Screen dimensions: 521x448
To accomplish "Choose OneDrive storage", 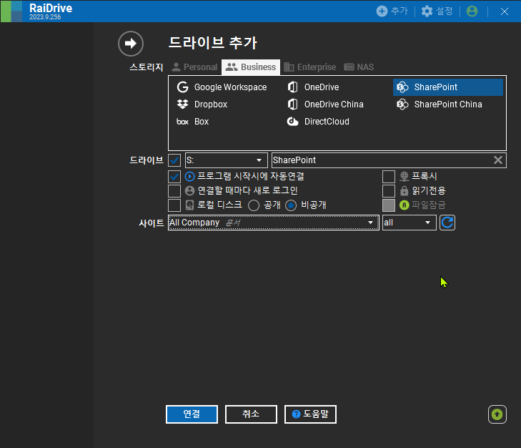I will (313, 87).
